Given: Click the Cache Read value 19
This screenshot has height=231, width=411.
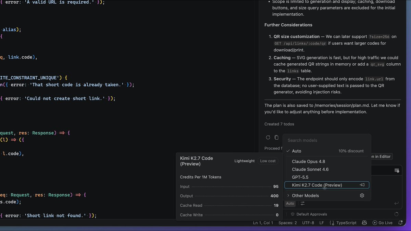Looking at the screenshot, I should 276,205.
